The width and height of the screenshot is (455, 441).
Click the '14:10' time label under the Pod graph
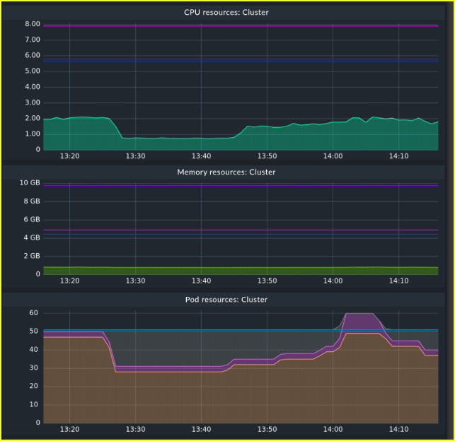[x=398, y=429]
